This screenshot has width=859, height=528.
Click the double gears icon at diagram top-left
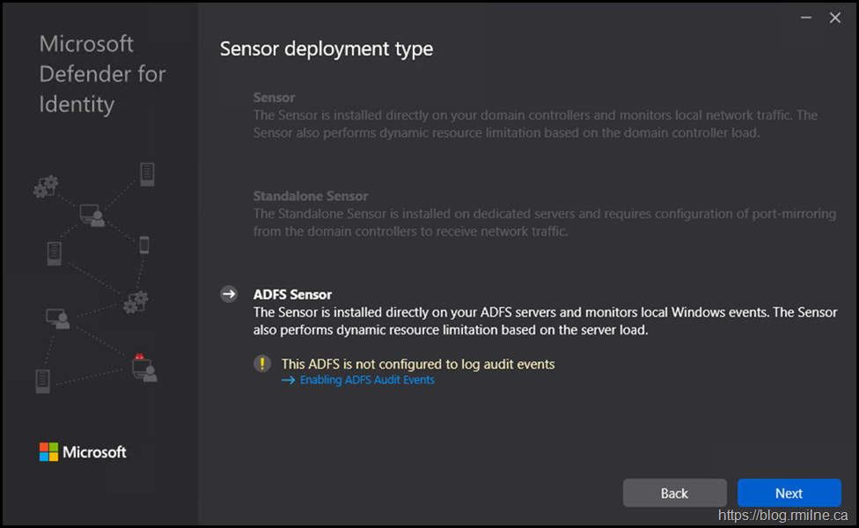click(46, 187)
